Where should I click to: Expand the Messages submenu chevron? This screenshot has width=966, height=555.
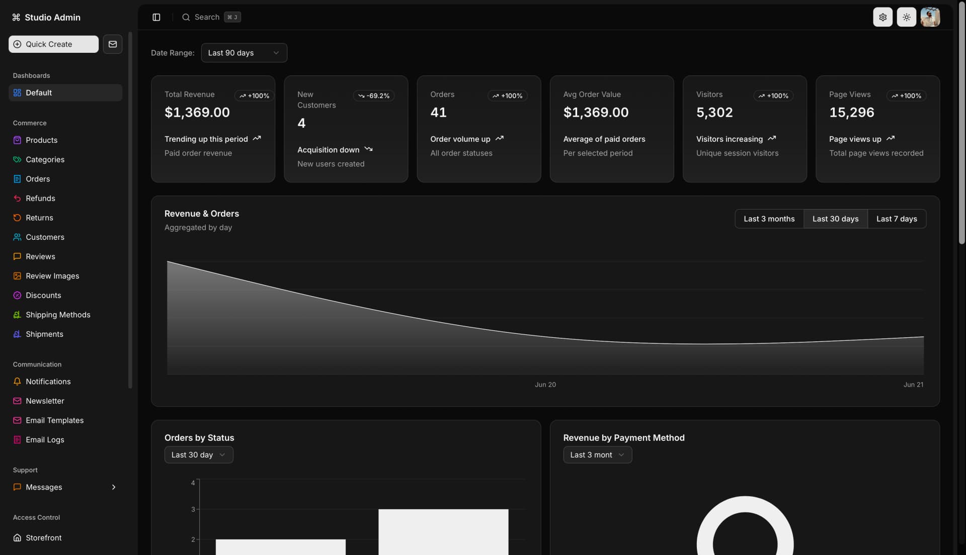pyautogui.click(x=114, y=487)
